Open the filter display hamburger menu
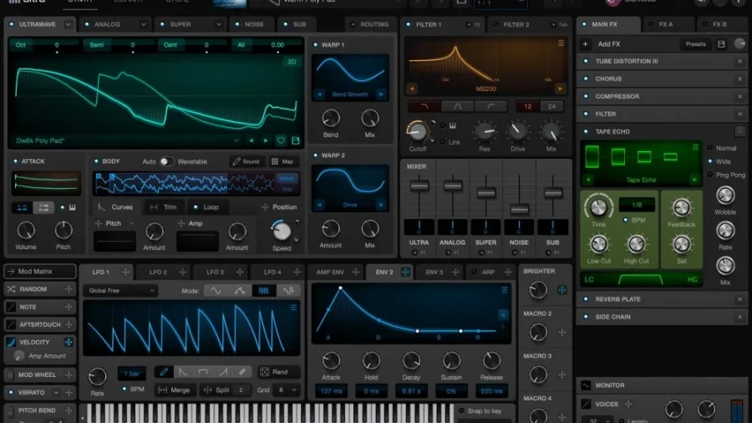752x423 pixels. [561, 43]
